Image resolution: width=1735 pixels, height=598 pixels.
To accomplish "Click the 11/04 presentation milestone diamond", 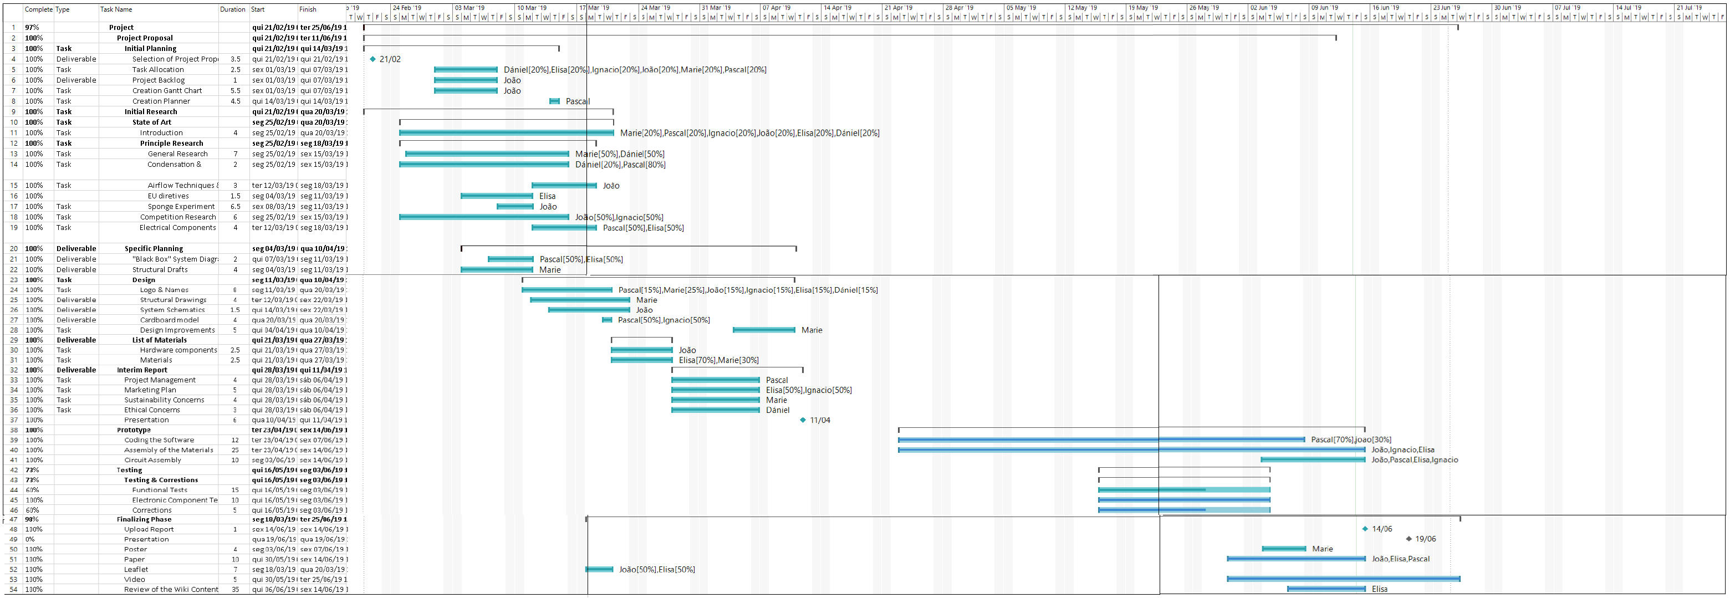I will (x=802, y=420).
